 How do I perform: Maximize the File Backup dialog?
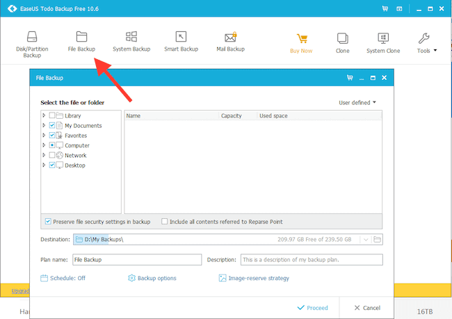pos(373,78)
